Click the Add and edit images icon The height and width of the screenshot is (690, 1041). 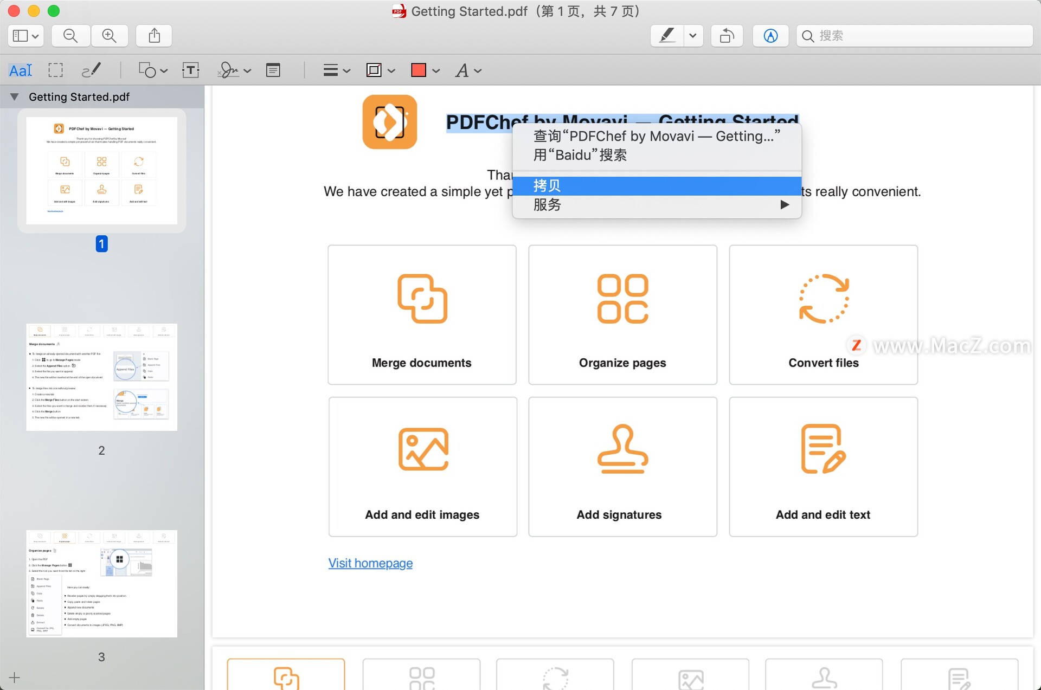(423, 449)
